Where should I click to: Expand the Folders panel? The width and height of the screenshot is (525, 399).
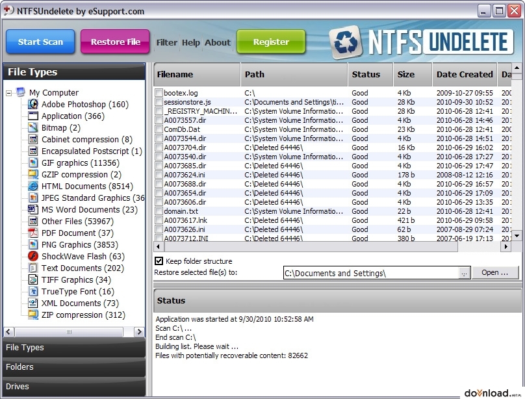[74, 367]
